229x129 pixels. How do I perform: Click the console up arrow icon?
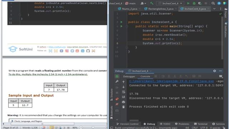pyautogui.click(x=123, y=82)
